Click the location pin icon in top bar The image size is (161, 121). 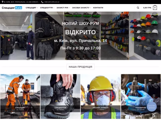2,2
